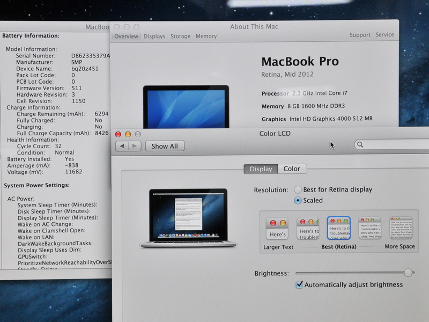Click the 'Cycle Count: 32' line
The height and width of the screenshot is (322, 429).
point(39,146)
